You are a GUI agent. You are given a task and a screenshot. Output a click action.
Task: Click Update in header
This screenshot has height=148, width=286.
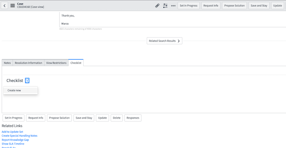(277, 6)
